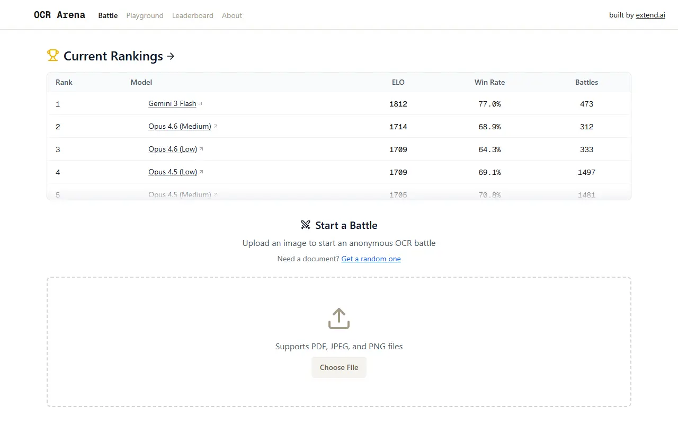
Task: Click the battles count 473
Action: (587, 104)
